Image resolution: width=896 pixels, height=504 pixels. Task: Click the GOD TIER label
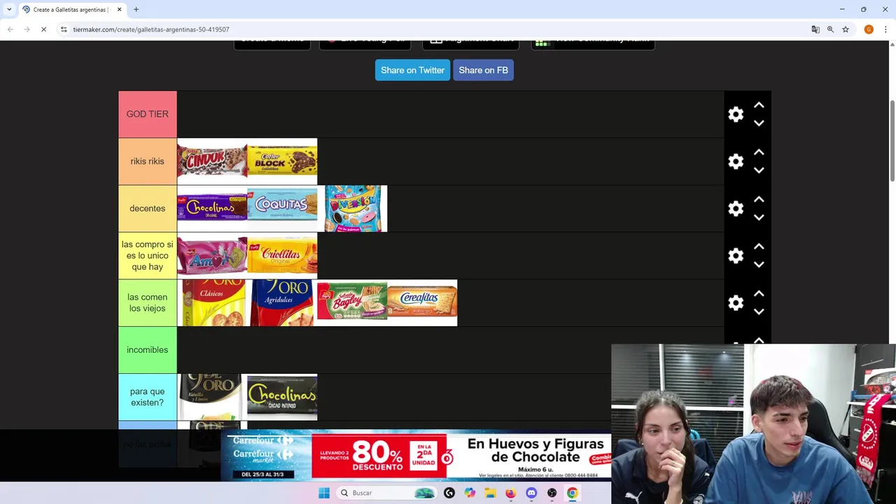[x=147, y=114]
